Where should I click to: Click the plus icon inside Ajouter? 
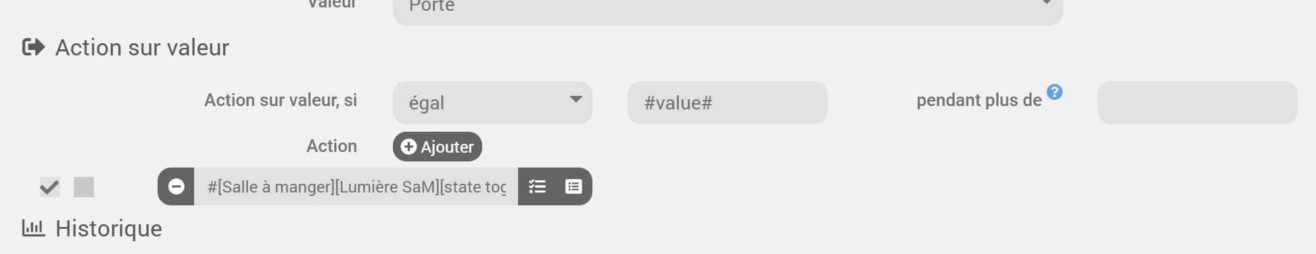tap(408, 147)
